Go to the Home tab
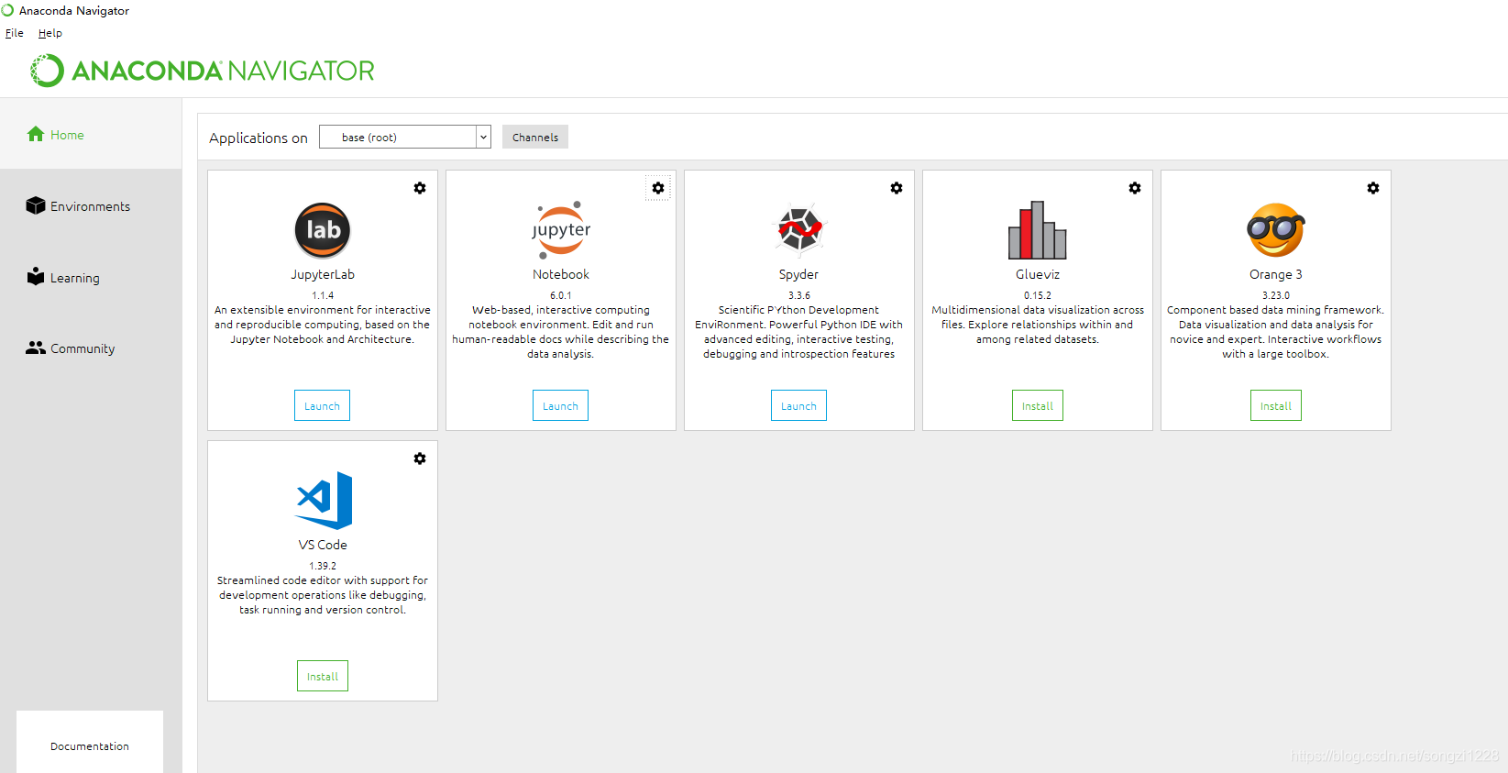 point(91,134)
